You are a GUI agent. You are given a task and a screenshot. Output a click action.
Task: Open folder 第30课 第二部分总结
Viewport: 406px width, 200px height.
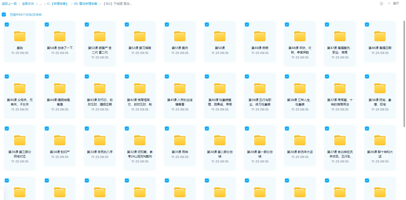coord(220,140)
